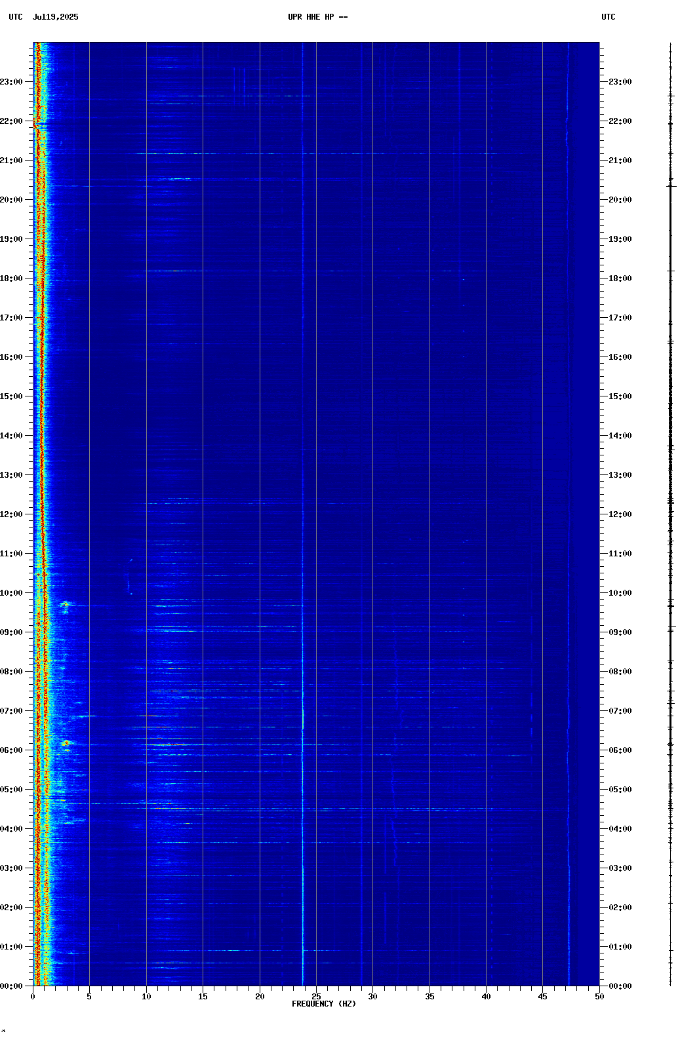Click the left axis '23:00' time label
This screenshot has width=699, height=1038.
[x=11, y=82]
